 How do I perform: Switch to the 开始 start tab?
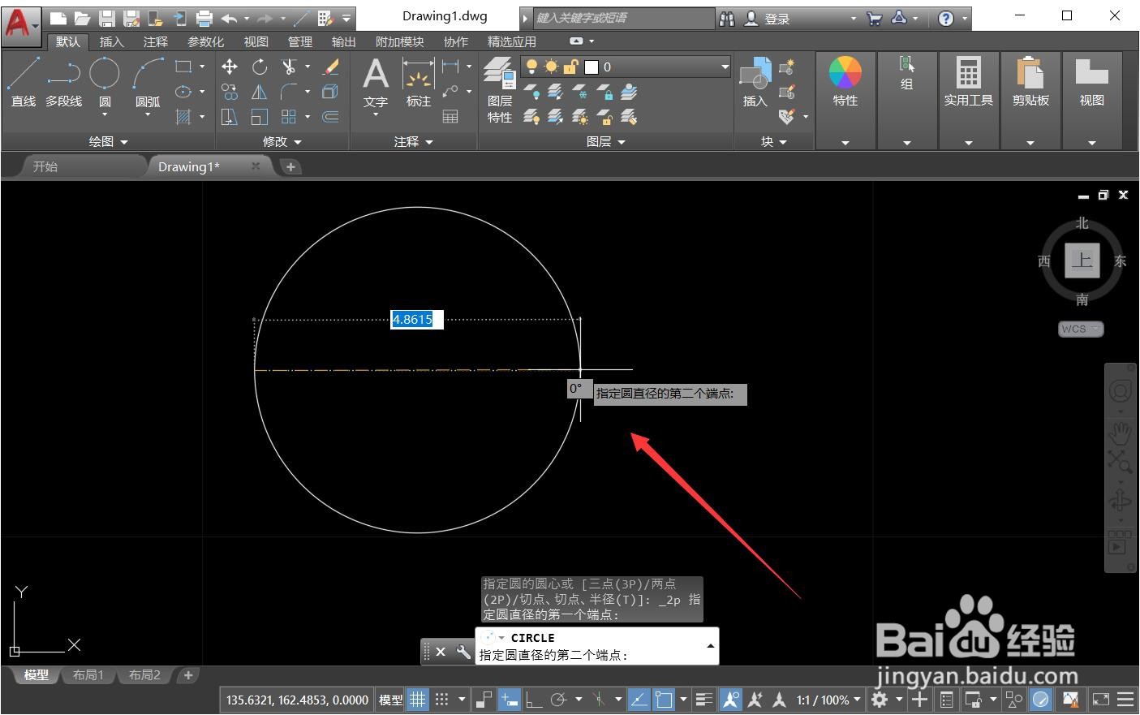coord(45,166)
